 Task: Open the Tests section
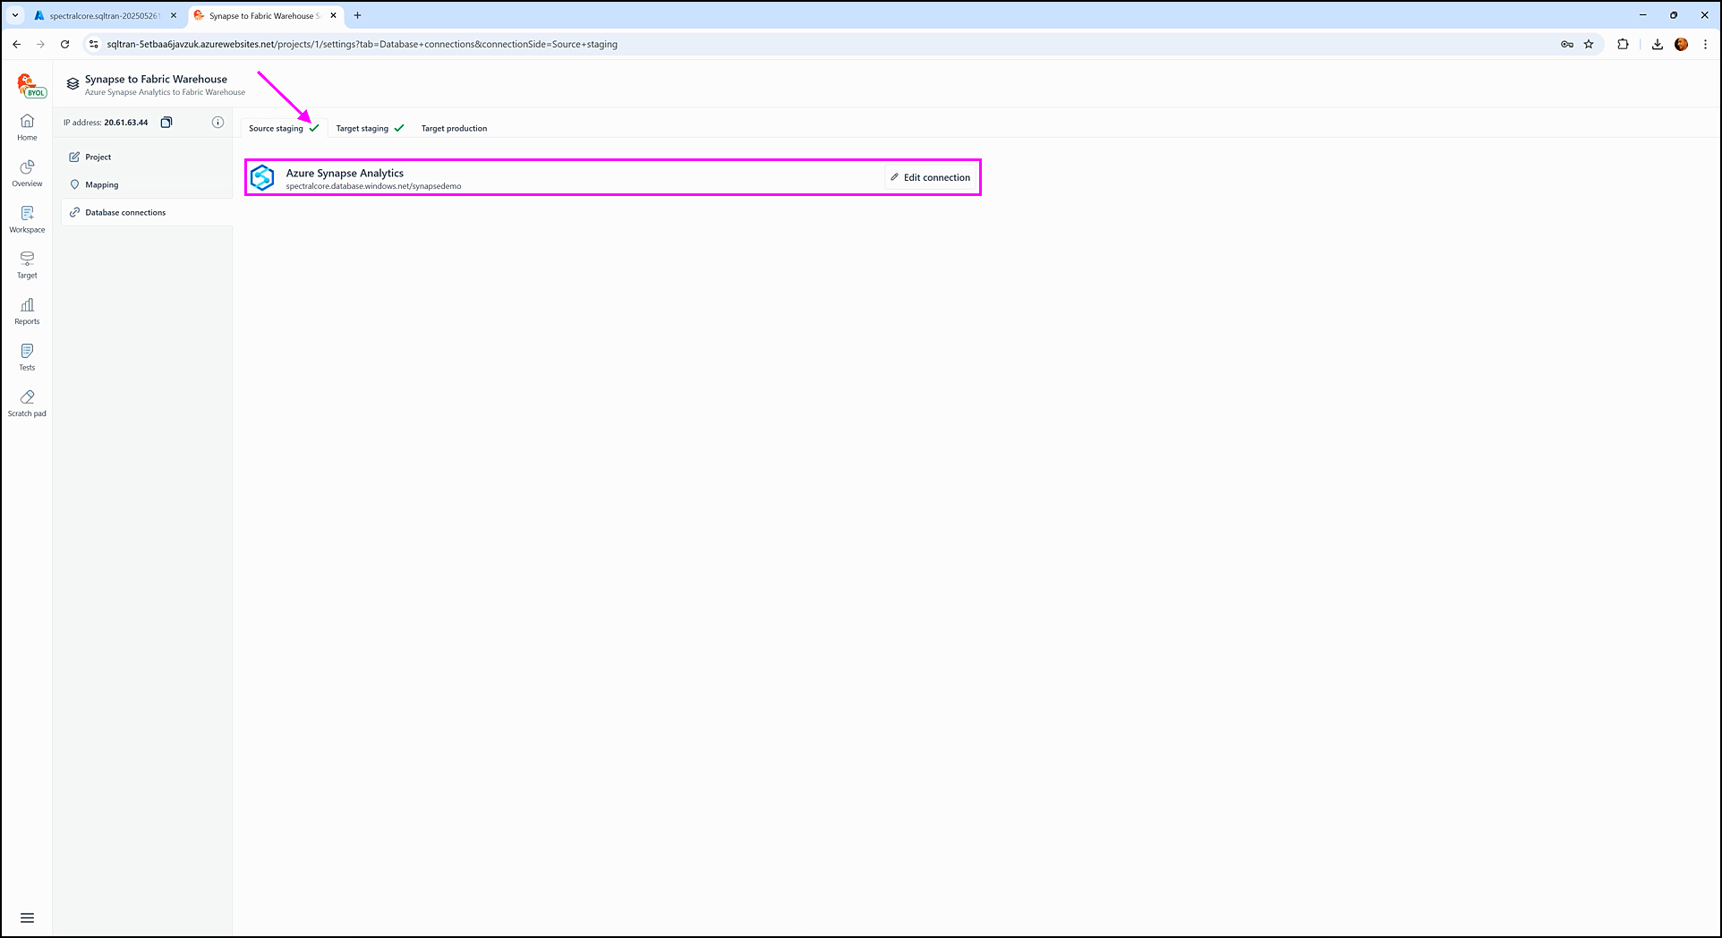coord(27,357)
